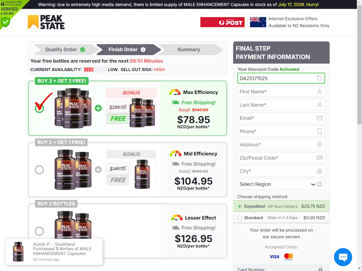The height and width of the screenshot is (271, 362).
Task: Click the Peak State logo
Action: (x=46, y=22)
